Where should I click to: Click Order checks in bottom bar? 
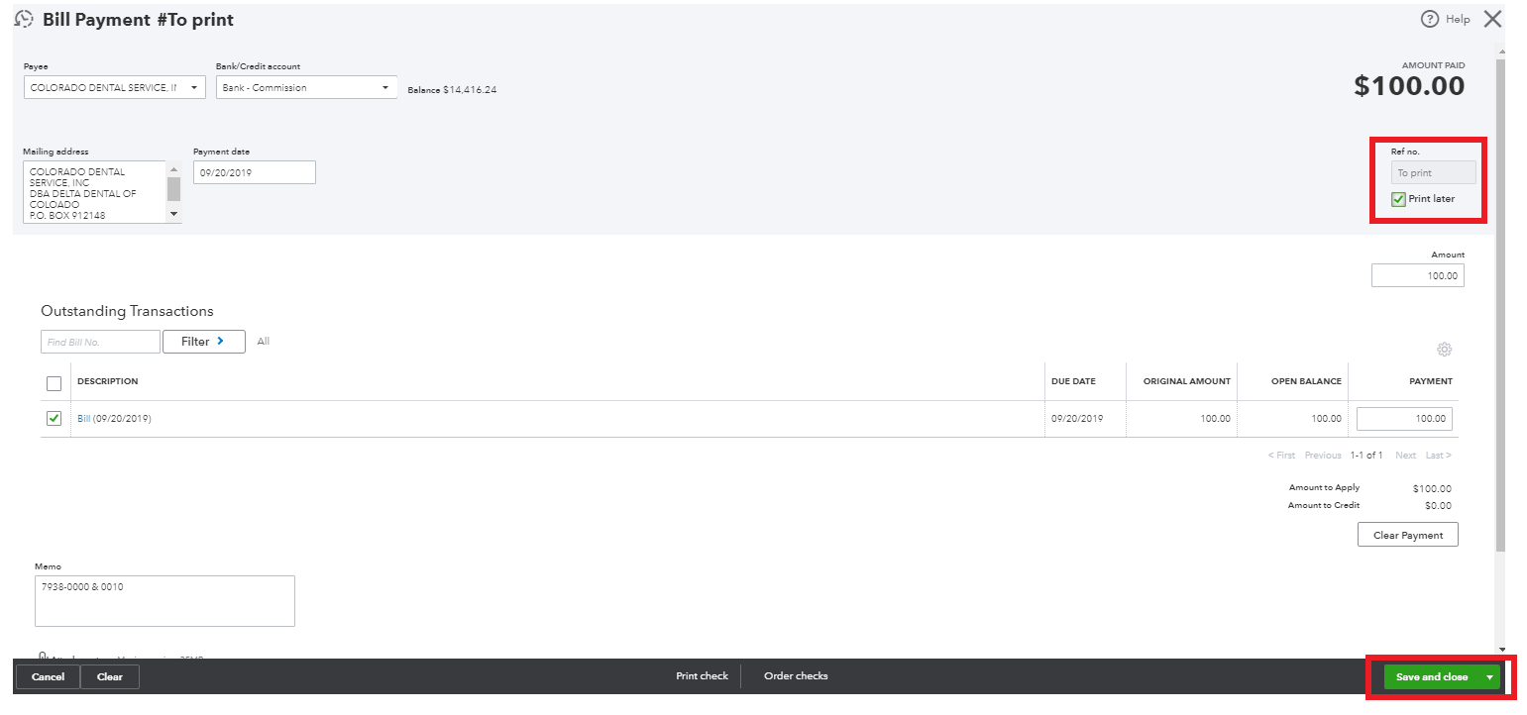[x=796, y=676]
